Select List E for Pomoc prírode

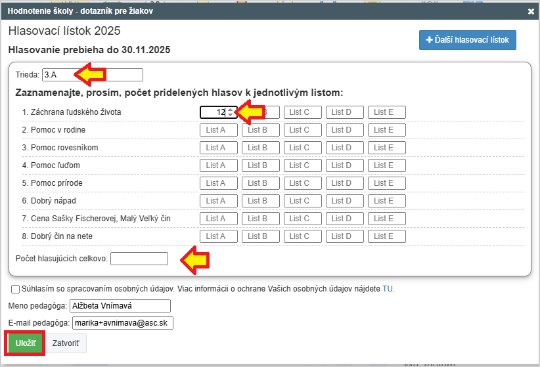(x=386, y=183)
